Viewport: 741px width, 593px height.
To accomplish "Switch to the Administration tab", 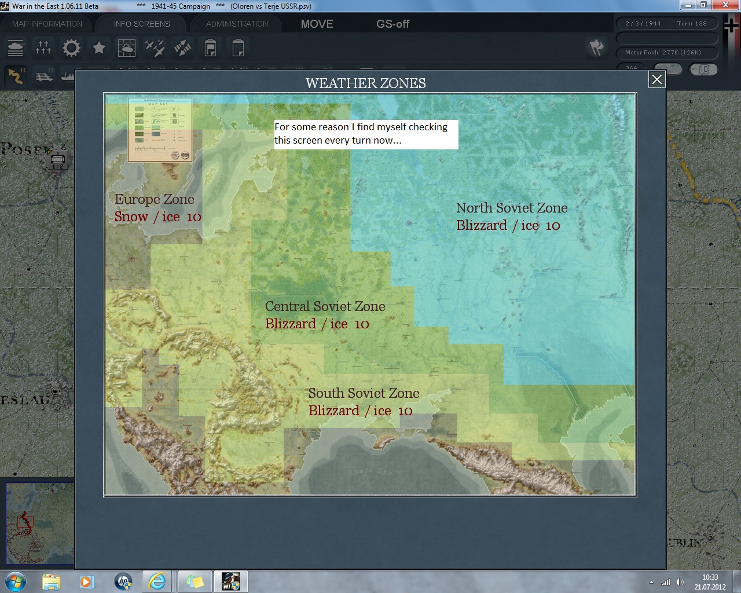I will [237, 24].
